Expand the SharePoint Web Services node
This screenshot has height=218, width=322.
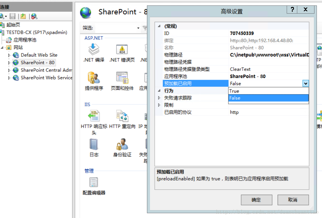tap(9, 78)
